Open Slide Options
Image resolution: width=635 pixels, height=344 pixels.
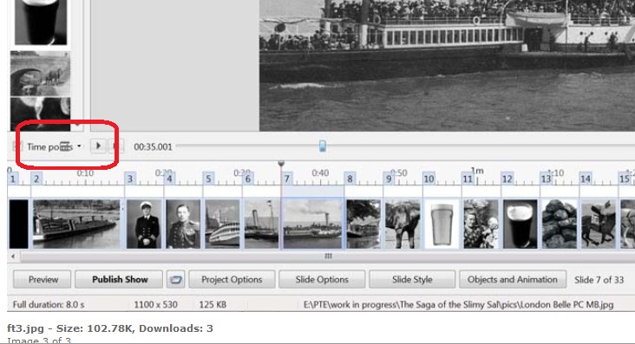pos(322,279)
